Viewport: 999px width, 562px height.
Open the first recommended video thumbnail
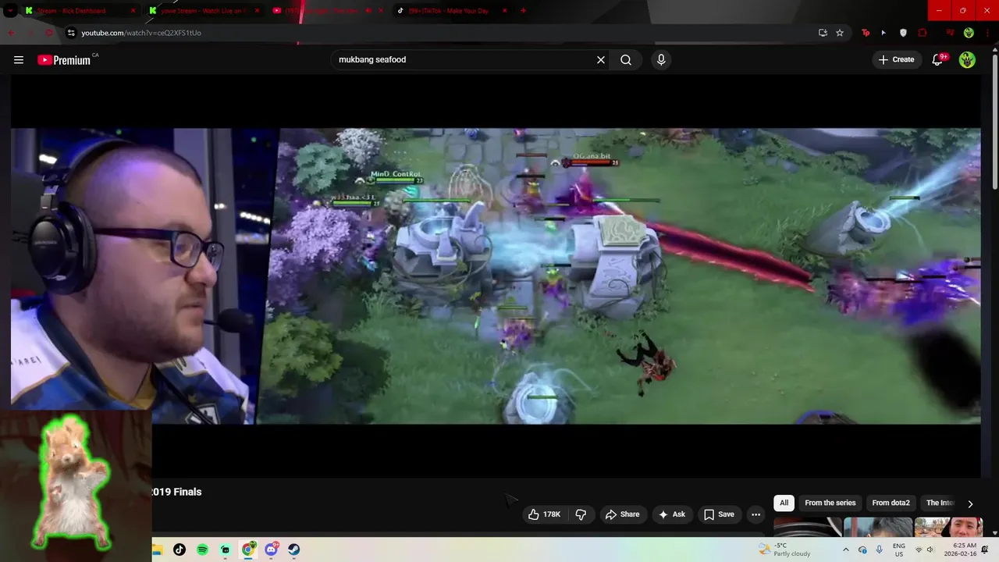(x=807, y=527)
